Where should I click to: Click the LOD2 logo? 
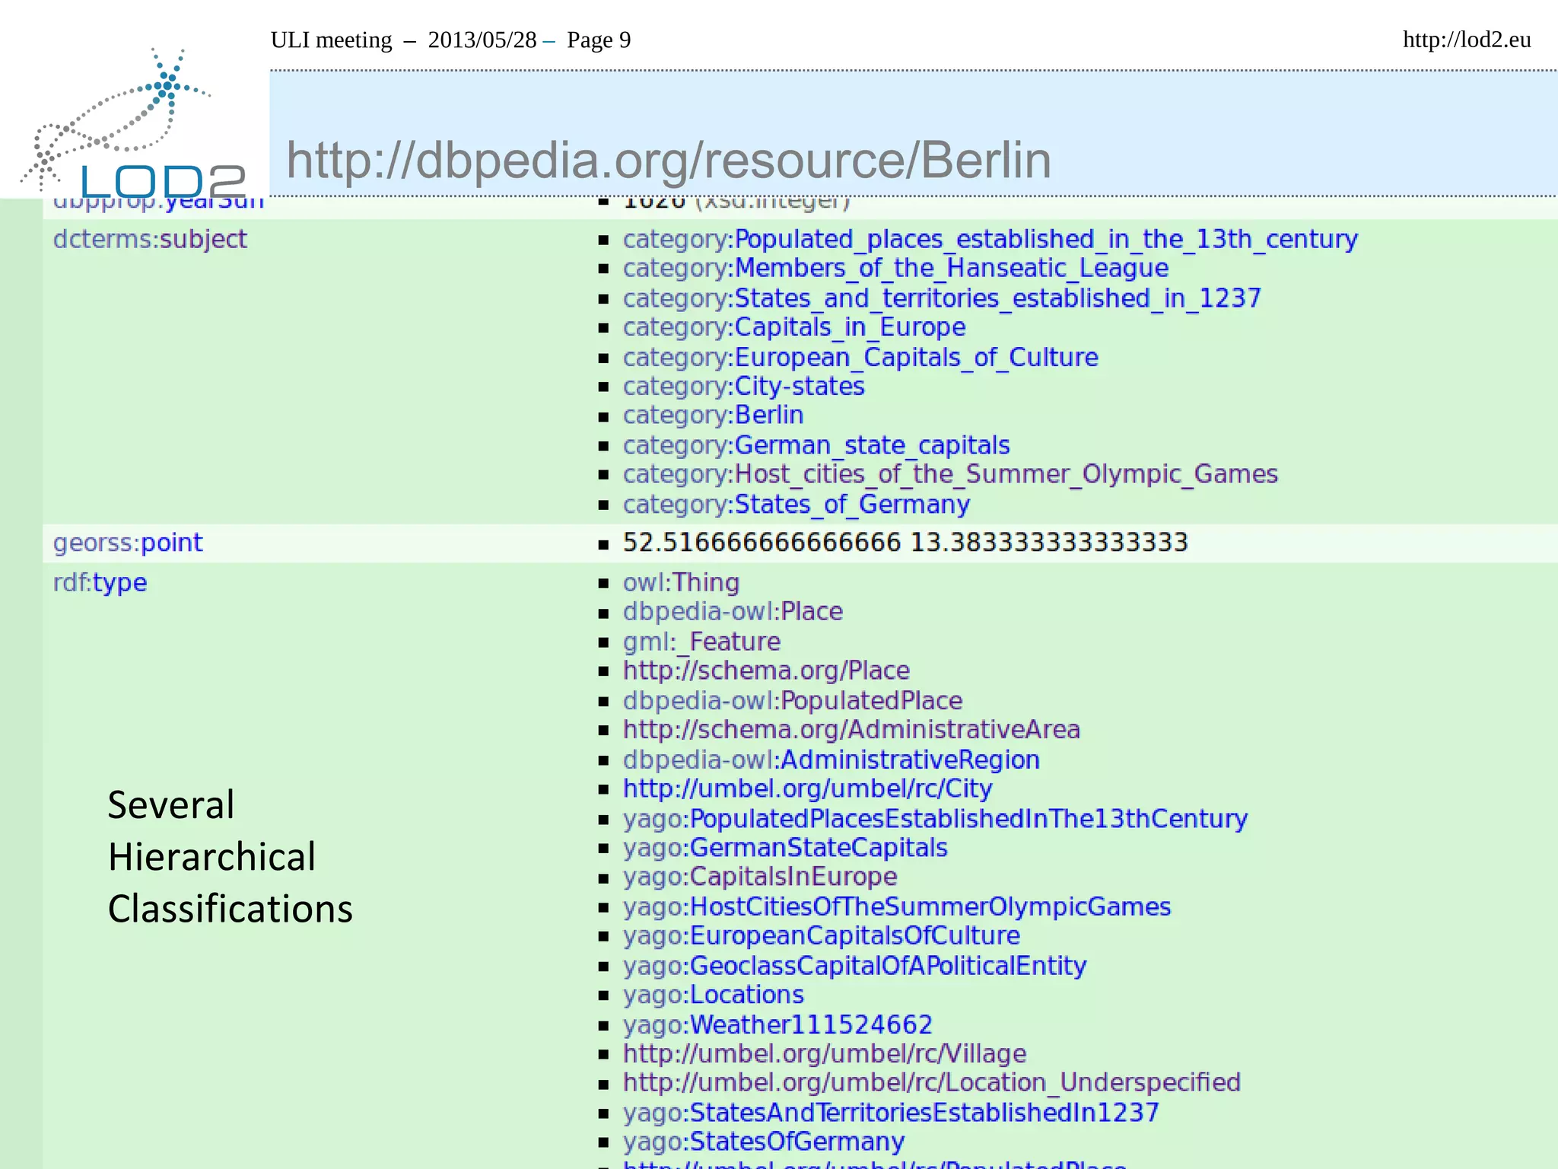click(x=134, y=122)
